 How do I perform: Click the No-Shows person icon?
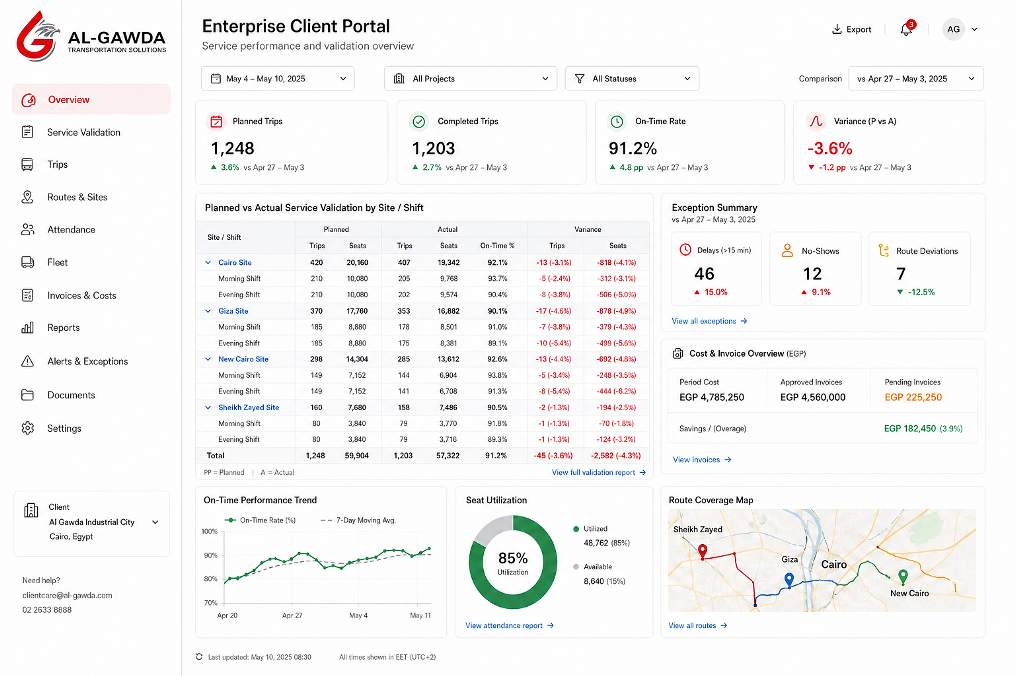pos(787,251)
